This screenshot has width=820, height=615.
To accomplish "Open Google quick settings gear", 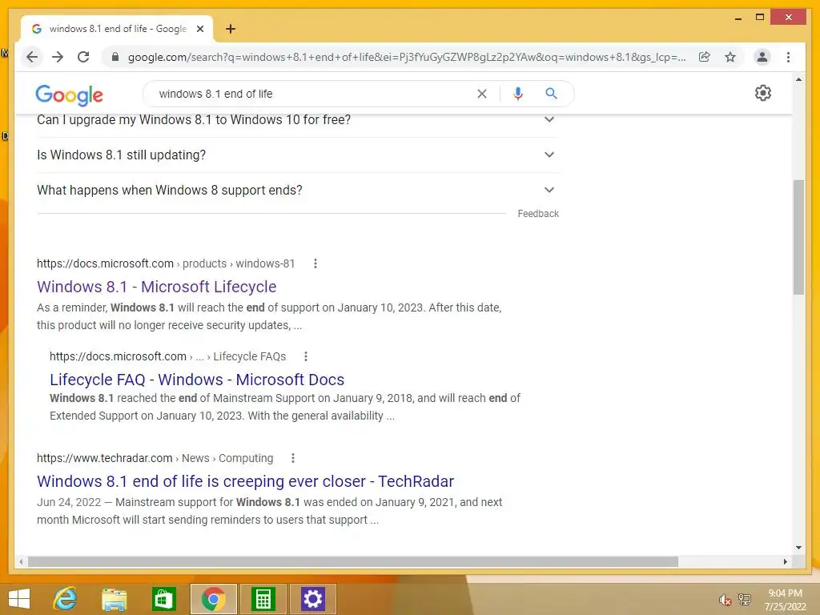I will pyautogui.click(x=763, y=93).
